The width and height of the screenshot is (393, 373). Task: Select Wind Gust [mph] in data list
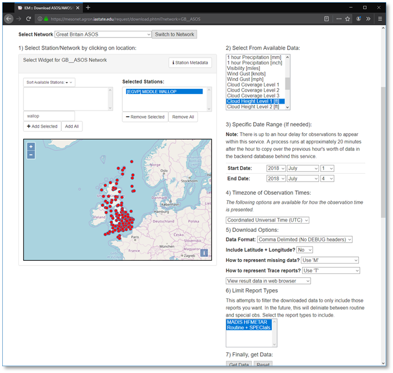[x=246, y=79]
